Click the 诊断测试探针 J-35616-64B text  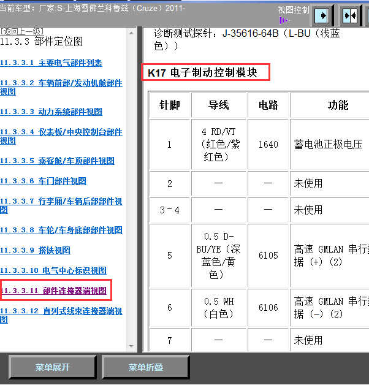[246, 39]
